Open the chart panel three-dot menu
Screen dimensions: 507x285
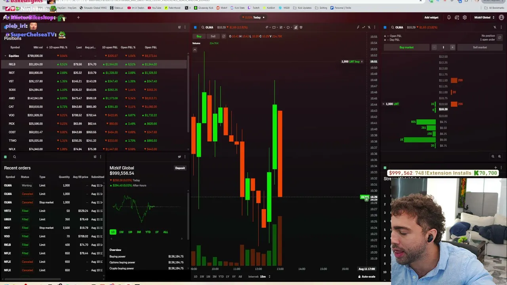point(375,27)
